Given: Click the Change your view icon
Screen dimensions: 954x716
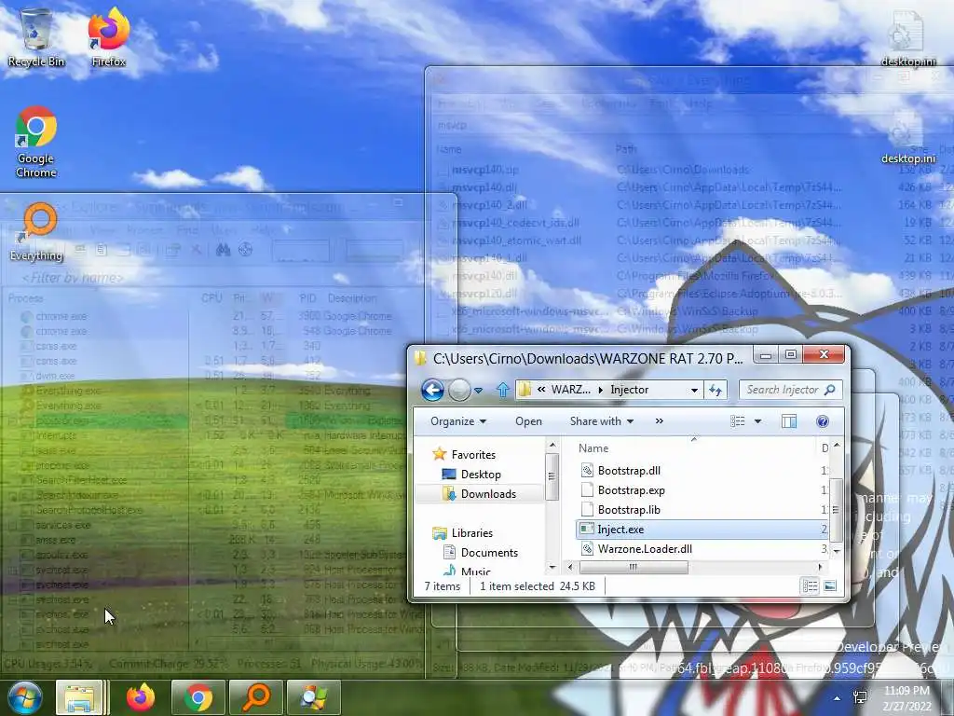Looking at the screenshot, I should [738, 421].
